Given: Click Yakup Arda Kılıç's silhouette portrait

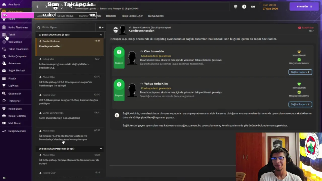Looking at the screenshot, I should tap(132, 90).
